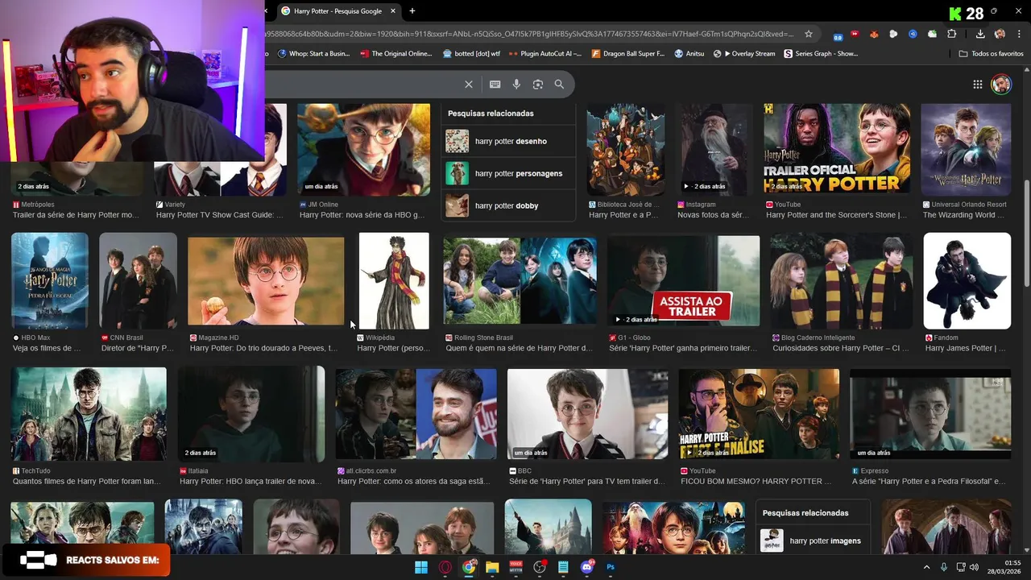Image resolution: width=1031 pixels, height=580 pixels.
Task: Open the Chrome extensions puzzle menu
Action: pyautogui.click(x=951, y=34)
